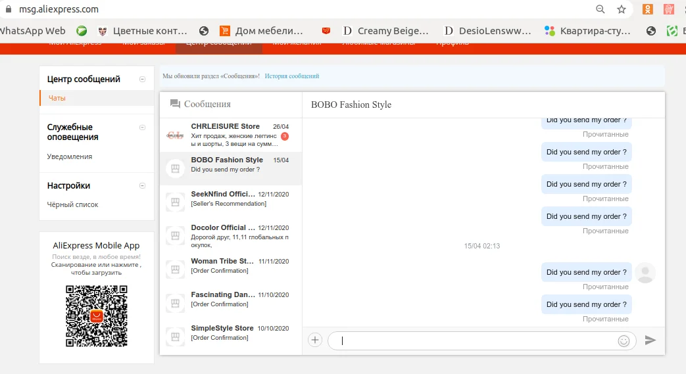Screen dimensions: 686x374
Task: Open the Дом мебели bookmark
Action: click(x=261, y=31)
